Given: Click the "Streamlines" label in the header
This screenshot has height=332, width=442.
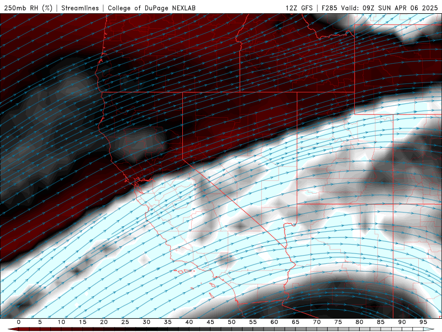Looking at the screenshot, I should (80, 8).
